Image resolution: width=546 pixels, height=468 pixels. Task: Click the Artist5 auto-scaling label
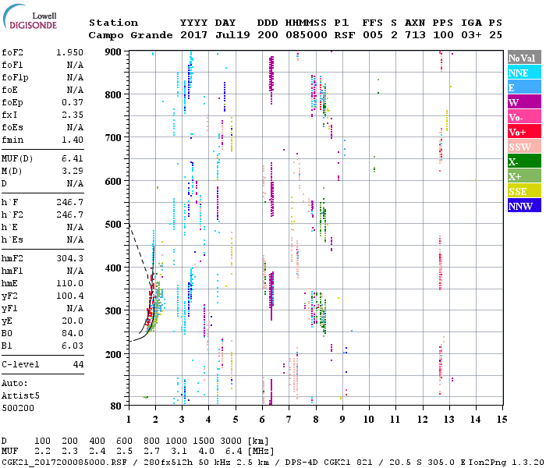(x=19, y=395)
